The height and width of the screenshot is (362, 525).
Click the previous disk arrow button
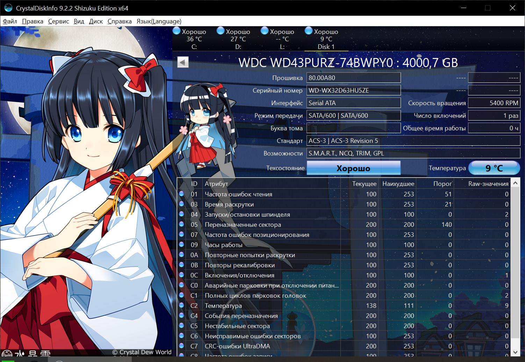coord(183,62)
